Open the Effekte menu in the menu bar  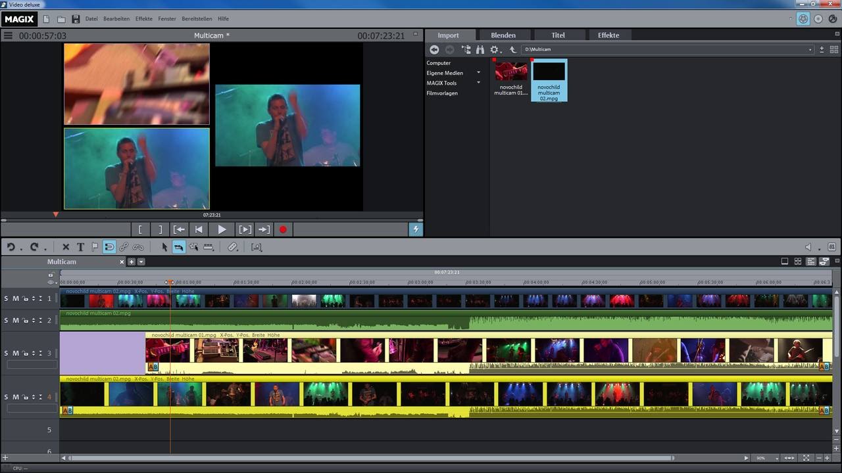pyautogui.click(x=144, y=19)
